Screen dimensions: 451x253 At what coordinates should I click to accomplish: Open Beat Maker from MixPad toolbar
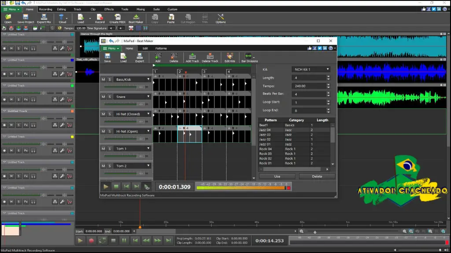(136, 18)
